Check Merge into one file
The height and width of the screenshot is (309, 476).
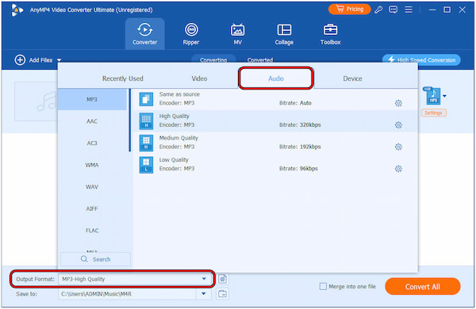click(324, 286)
